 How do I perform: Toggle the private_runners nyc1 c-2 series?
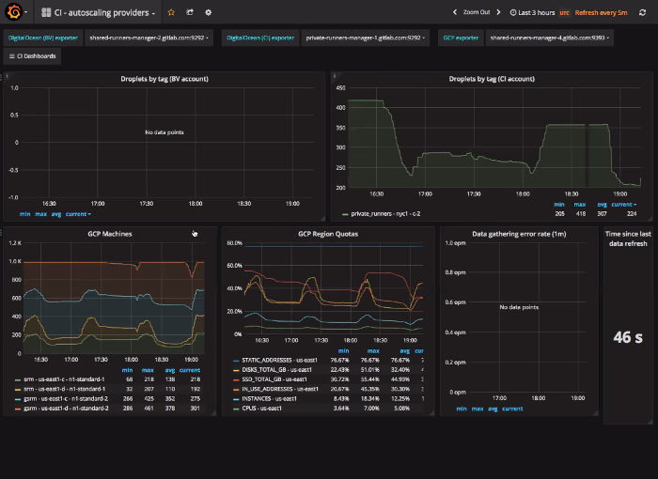pyautogui.click(x=385, y=213)
